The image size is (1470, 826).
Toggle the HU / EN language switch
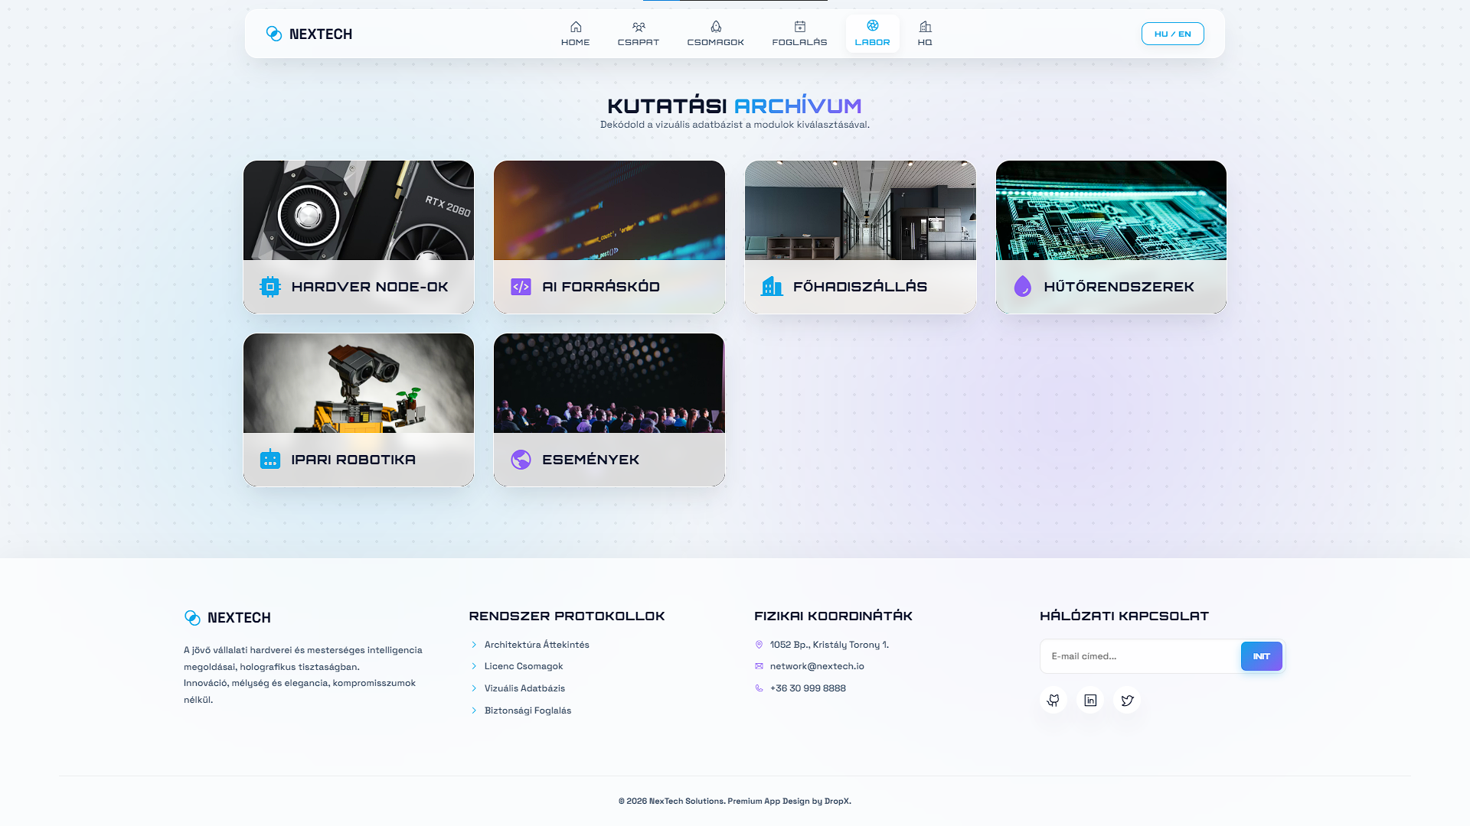(x=1172, y=34)
